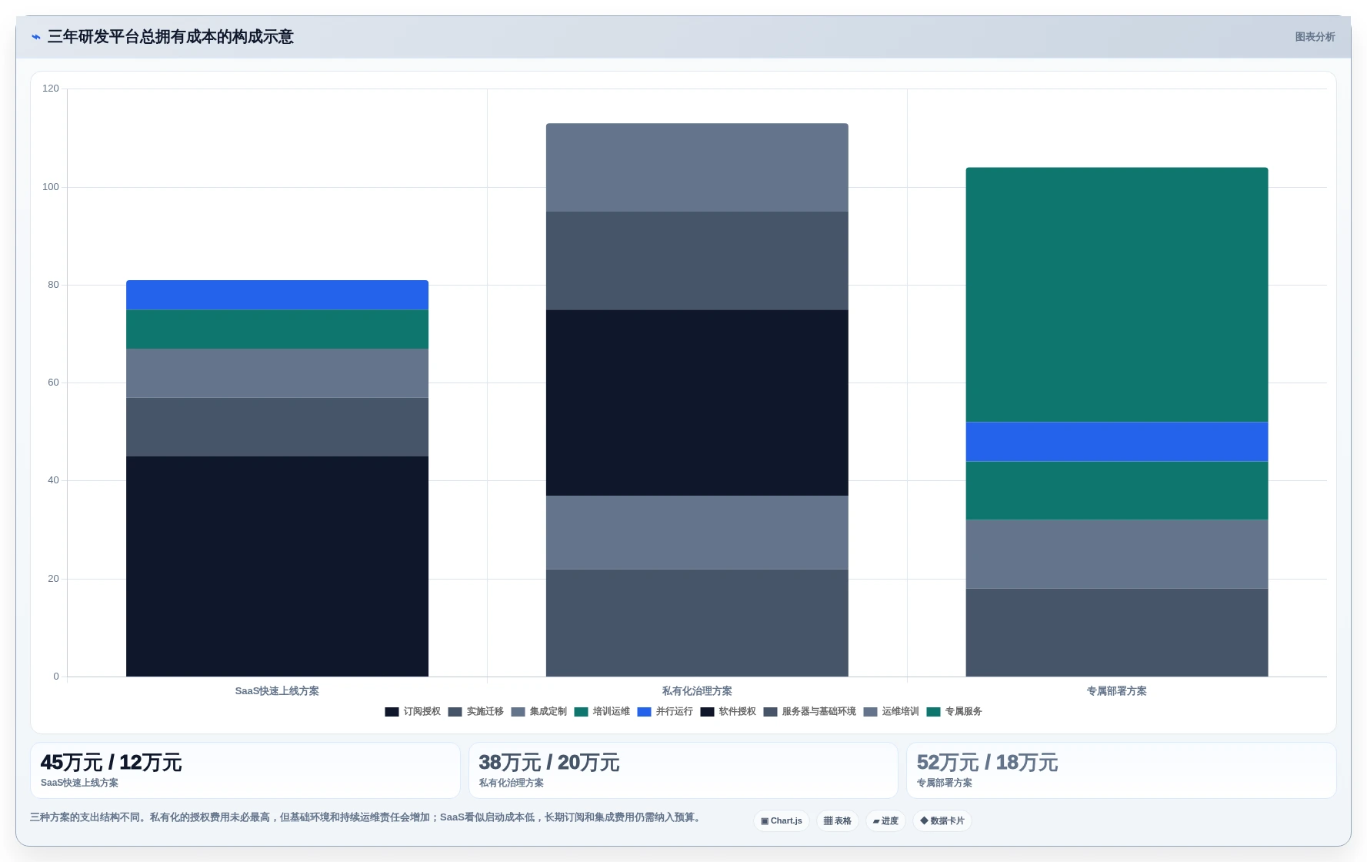Hide 服务器与基础环境 series in the legend
Viewport: 1367px width, 862px height.
(x=809, y=712)
